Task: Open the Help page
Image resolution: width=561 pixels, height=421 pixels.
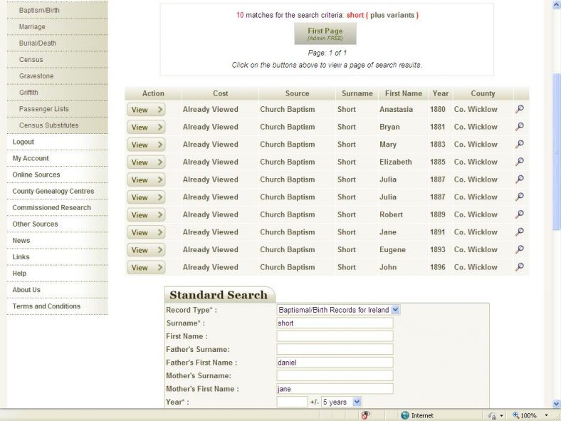Action: [x=19, y=274]
